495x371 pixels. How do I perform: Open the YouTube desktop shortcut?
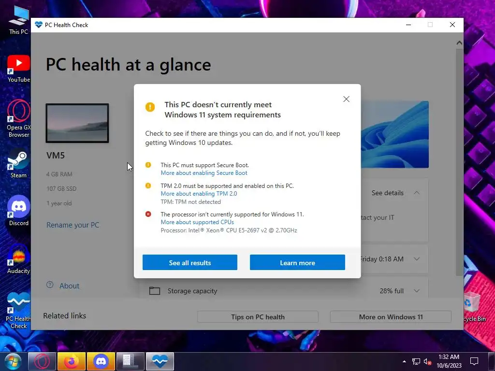click(19, 69)
